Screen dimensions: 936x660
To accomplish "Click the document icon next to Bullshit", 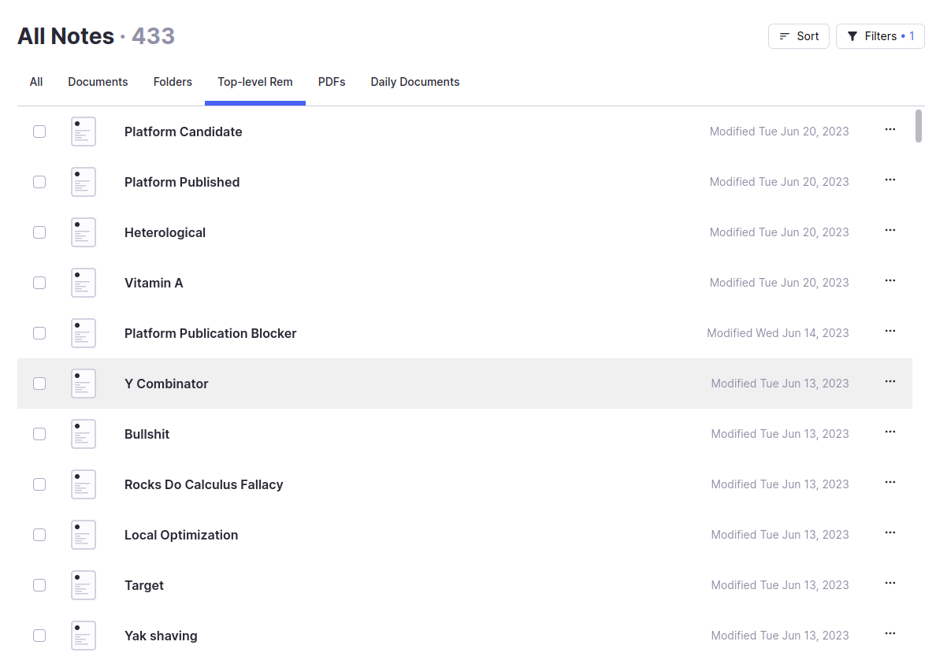I will tap(84, 434).
